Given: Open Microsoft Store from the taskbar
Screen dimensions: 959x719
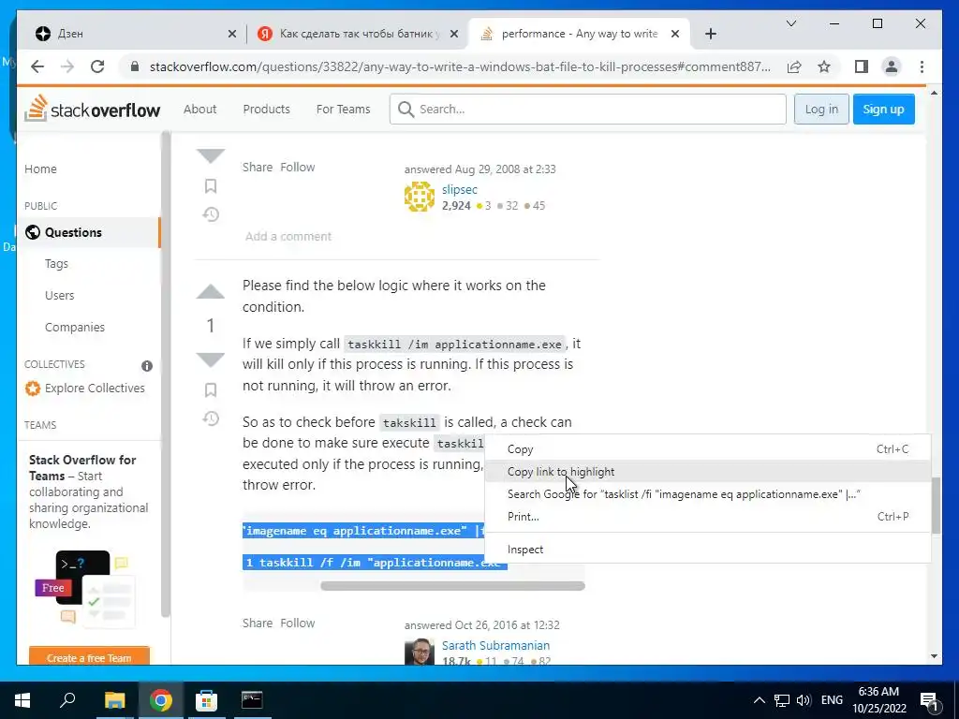Looking at the screenshot, I should pos(206,700).
